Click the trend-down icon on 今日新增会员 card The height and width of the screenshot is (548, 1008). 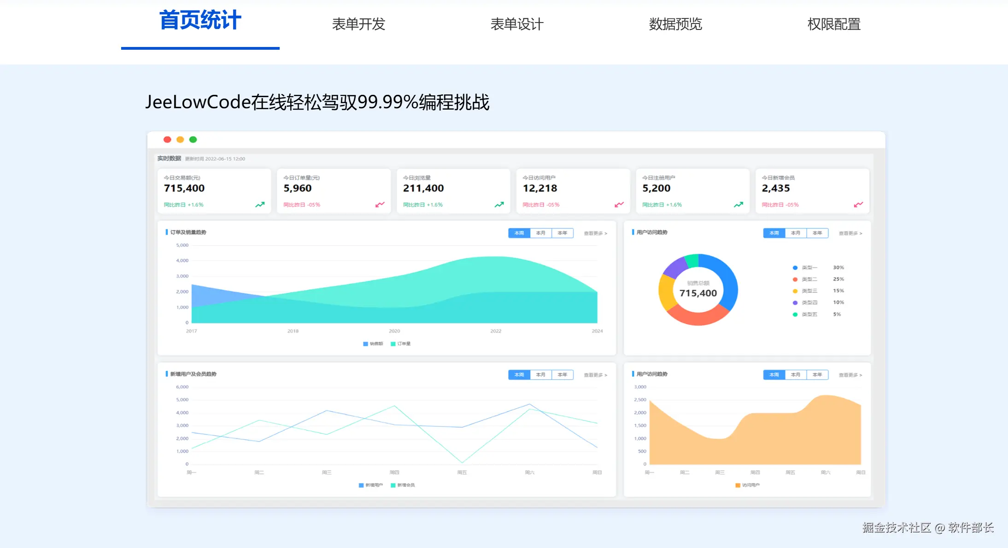[x=858, y=204]
